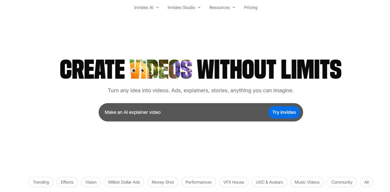Image resolution: width=390 pixels, height=192 pixels.
Task: Click the Try invideo button
Action: [x=284, y=112]
